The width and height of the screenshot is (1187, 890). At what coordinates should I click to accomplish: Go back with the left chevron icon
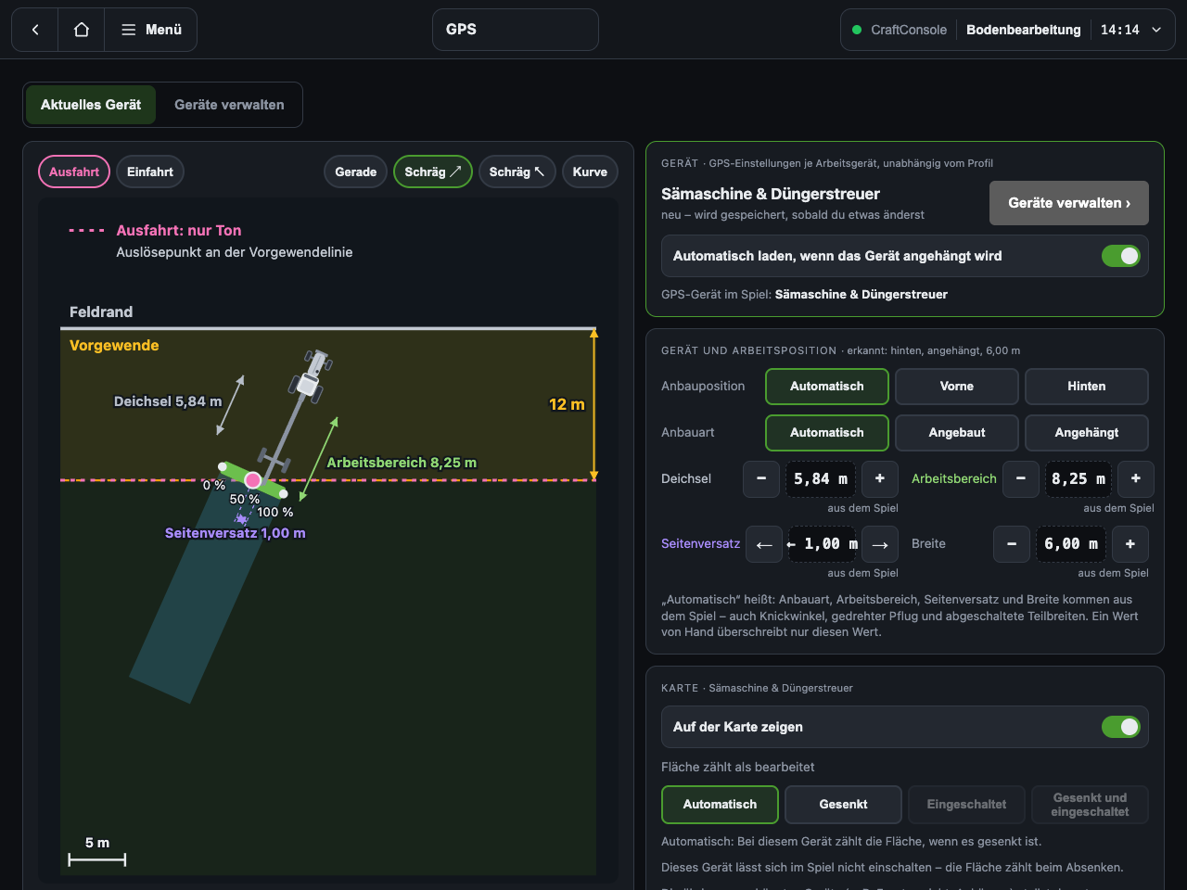tap(35, 30)
